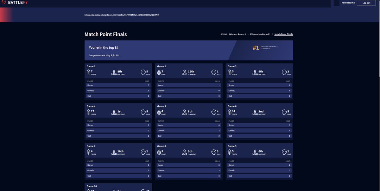Click the #1 Match Point Finals standings badge

point(265,48)
